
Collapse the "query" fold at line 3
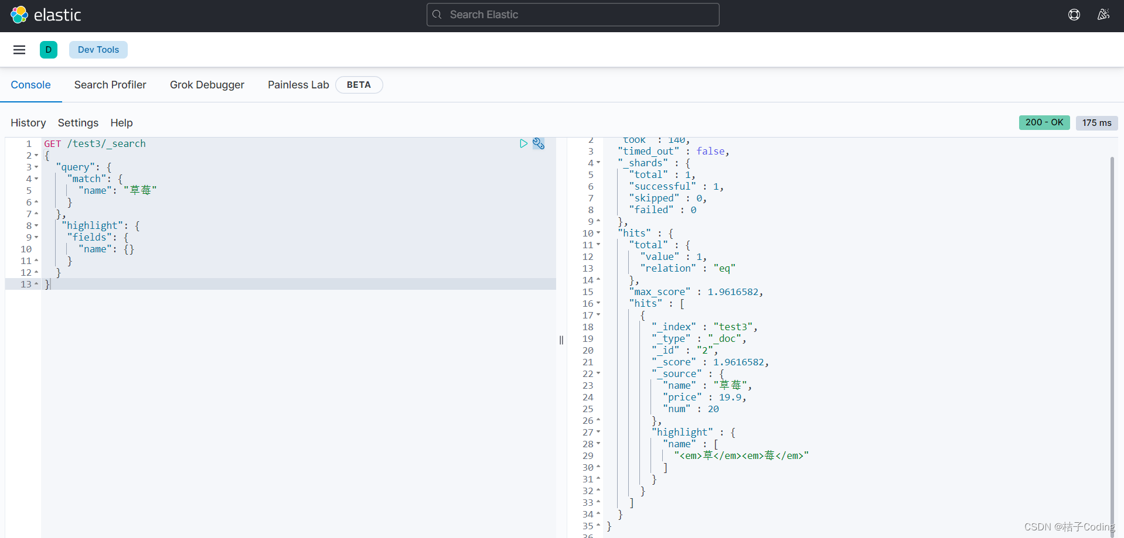[36, 167]
